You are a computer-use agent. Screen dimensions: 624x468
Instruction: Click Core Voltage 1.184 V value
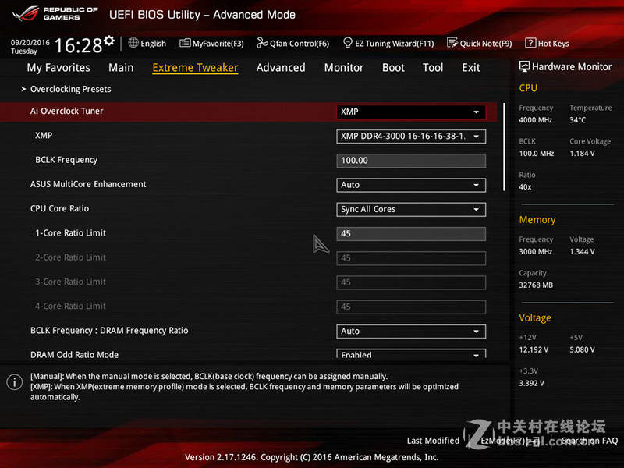[x=582, y=153]
